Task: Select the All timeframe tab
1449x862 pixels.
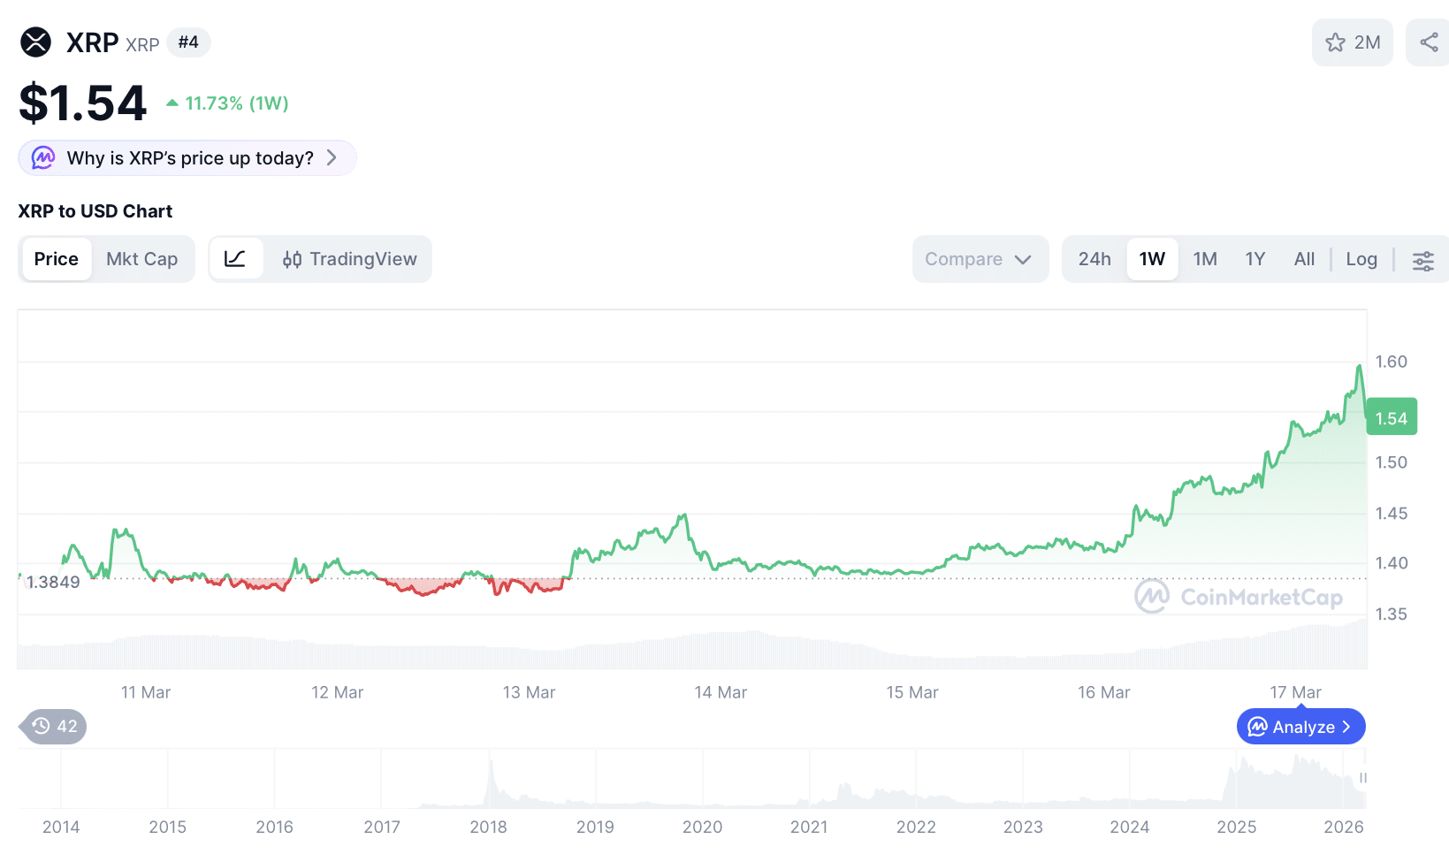Action: click(1303, 258)
